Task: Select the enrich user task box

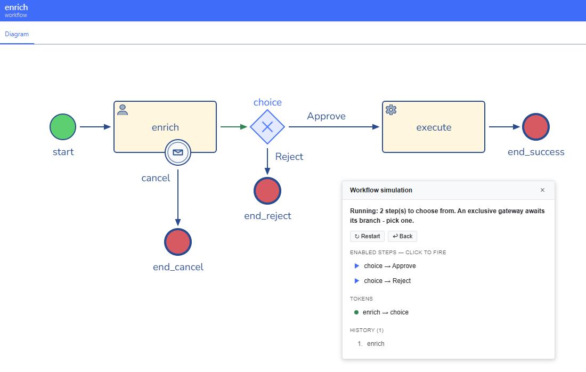Action: tap(165, 127)
